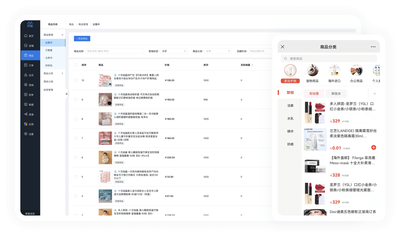Screen dimensions: 402x238
Task: Select the checkbox for the ¥159.00 product row
Action: 76,100
